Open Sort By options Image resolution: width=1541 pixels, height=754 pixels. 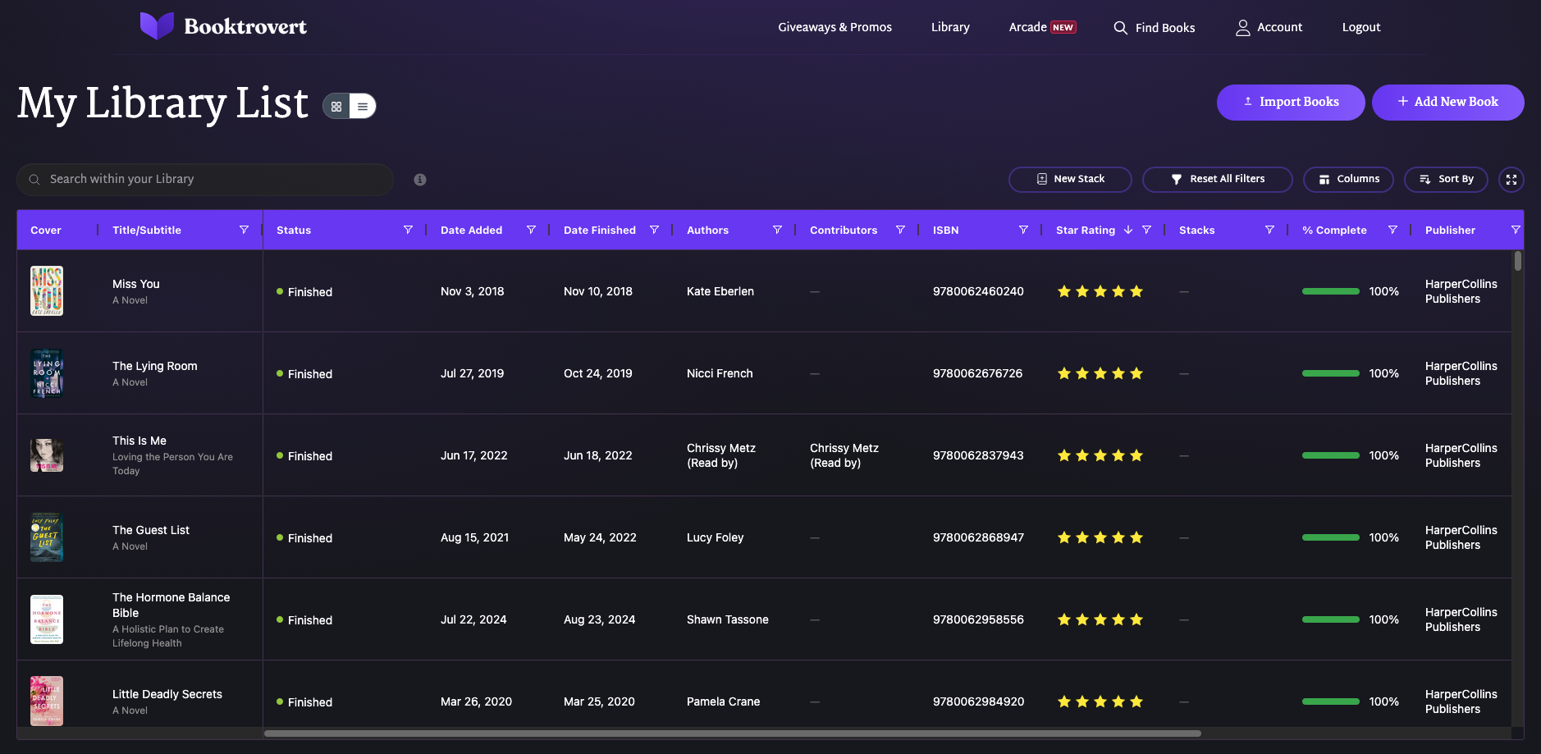coord(1446,180)
